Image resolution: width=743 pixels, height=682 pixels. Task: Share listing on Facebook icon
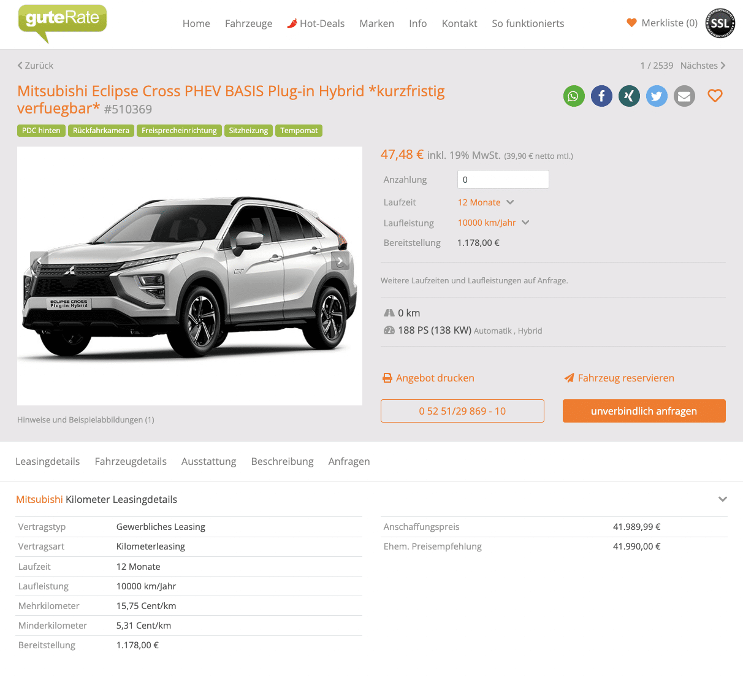point(601,96)
